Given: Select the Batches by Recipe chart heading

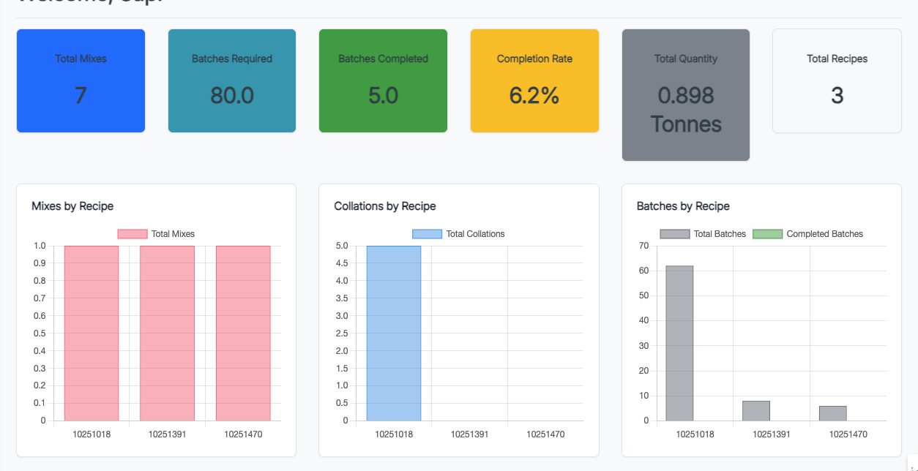Looking at the screenshot, I should (683, 206).
